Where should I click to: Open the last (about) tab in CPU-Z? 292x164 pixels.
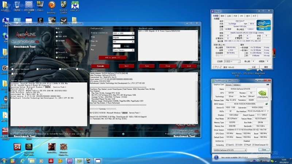tap(254, 16)
